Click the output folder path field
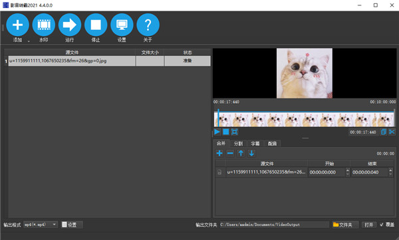The height and width of the screenshot is (240, 399). click(274, 225)
